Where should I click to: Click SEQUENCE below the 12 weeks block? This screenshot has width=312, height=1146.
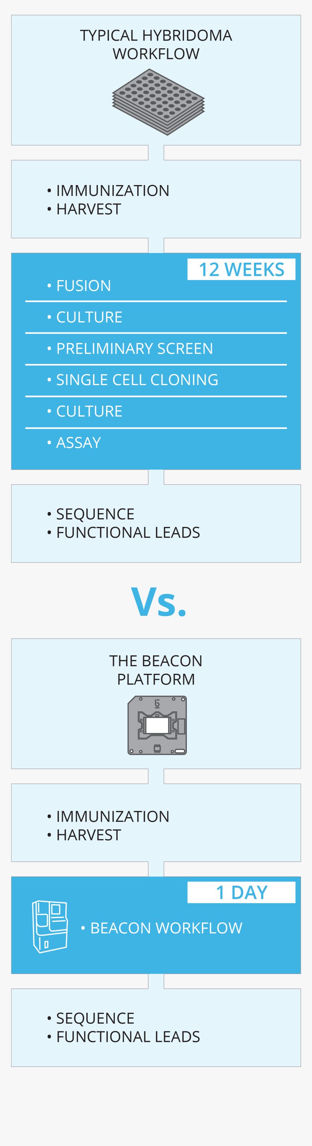pyautogui.click(x=95, y=514)
